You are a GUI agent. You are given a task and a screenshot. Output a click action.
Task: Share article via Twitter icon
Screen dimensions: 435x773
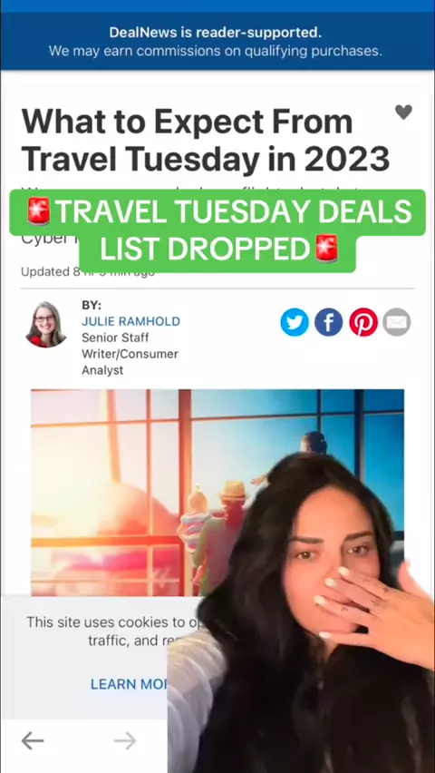[295, 322]
